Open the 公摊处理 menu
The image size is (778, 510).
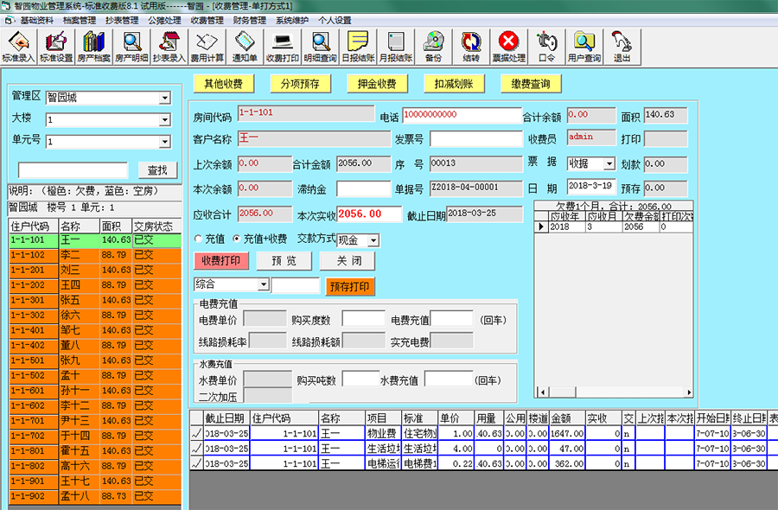coord(165,21)
